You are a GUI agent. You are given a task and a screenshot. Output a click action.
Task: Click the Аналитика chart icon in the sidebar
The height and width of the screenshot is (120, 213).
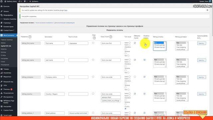[2, 73]
